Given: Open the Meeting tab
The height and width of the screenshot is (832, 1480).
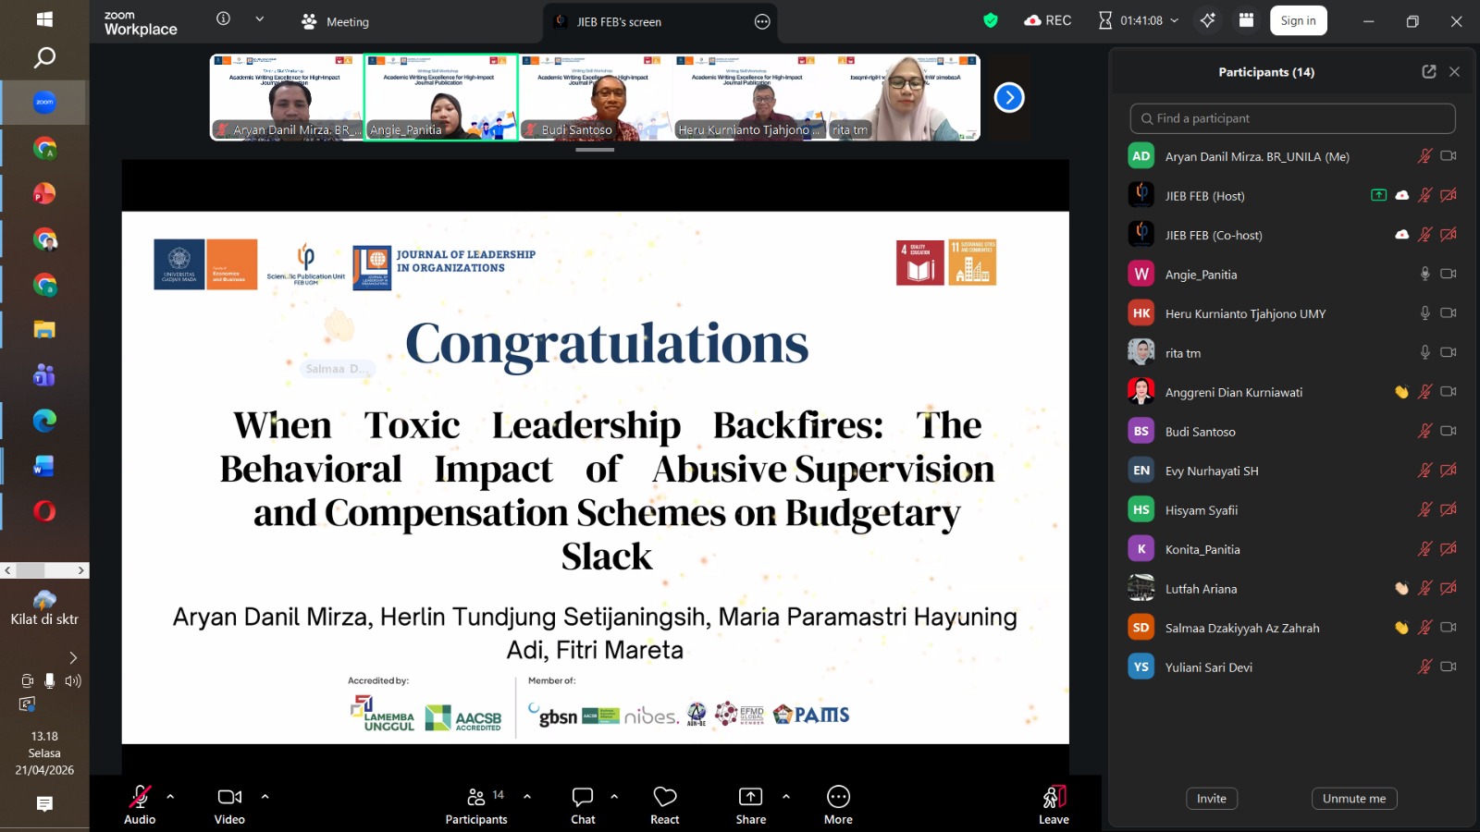Looking at the screenshot, I should click(x=335, y=21).
